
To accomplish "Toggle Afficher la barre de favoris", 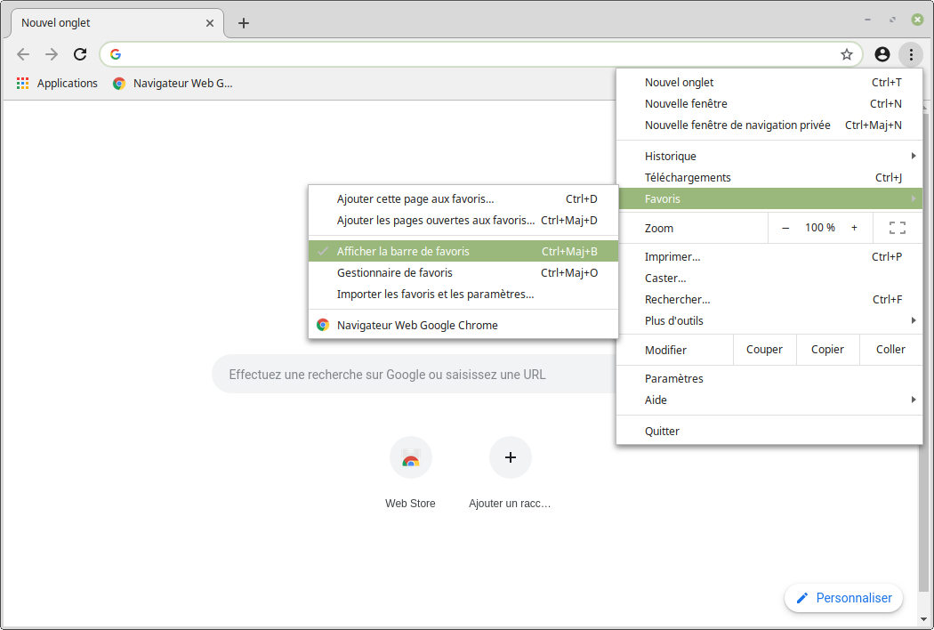I will pos(403,252).
